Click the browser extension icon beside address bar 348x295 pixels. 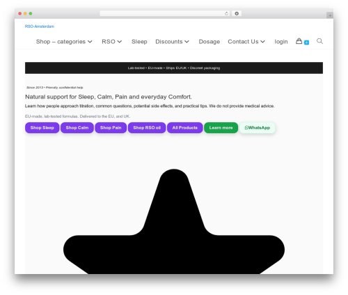[237, 13]
